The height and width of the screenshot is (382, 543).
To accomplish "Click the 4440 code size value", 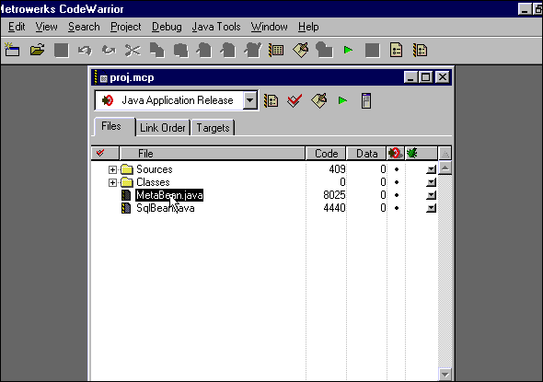I will point(334,208).
